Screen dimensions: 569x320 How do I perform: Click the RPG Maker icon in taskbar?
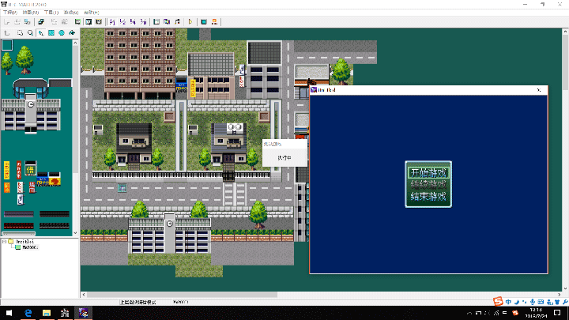[83, 313]
